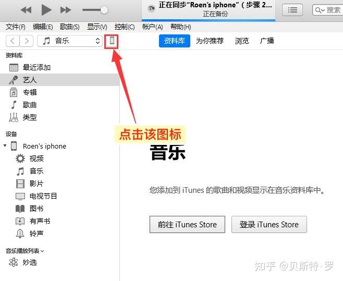Select 类型 in the library sidebar

[60, 117]
